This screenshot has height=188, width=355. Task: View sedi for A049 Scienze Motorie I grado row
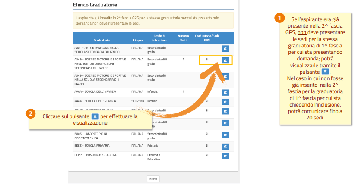(225, 76)
